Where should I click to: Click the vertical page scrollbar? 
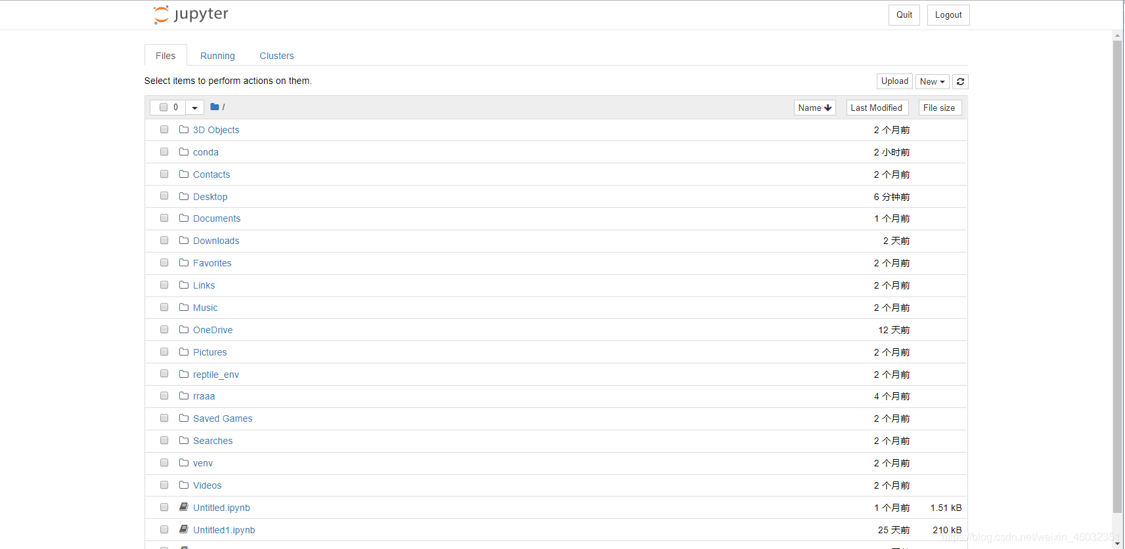pyautogui.click(x=1117, y=275)
